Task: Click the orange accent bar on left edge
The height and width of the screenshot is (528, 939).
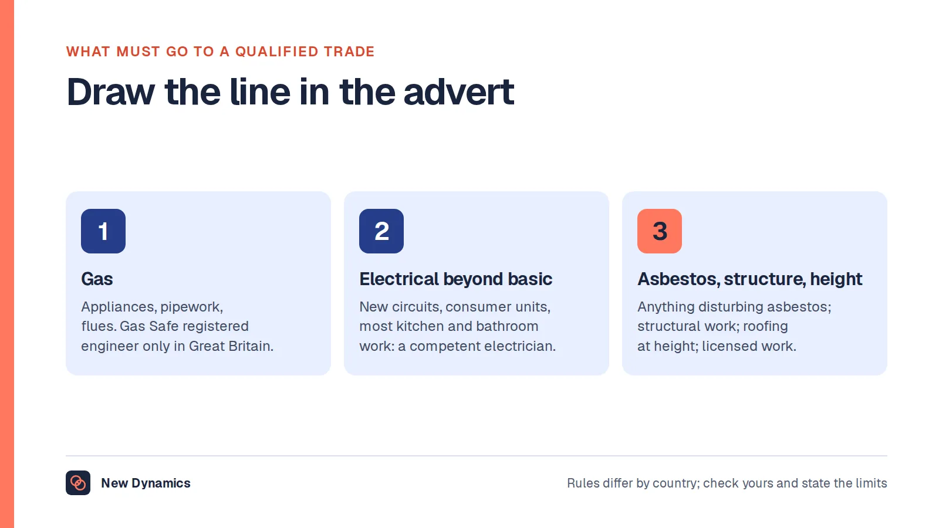Action: point(7,264)
